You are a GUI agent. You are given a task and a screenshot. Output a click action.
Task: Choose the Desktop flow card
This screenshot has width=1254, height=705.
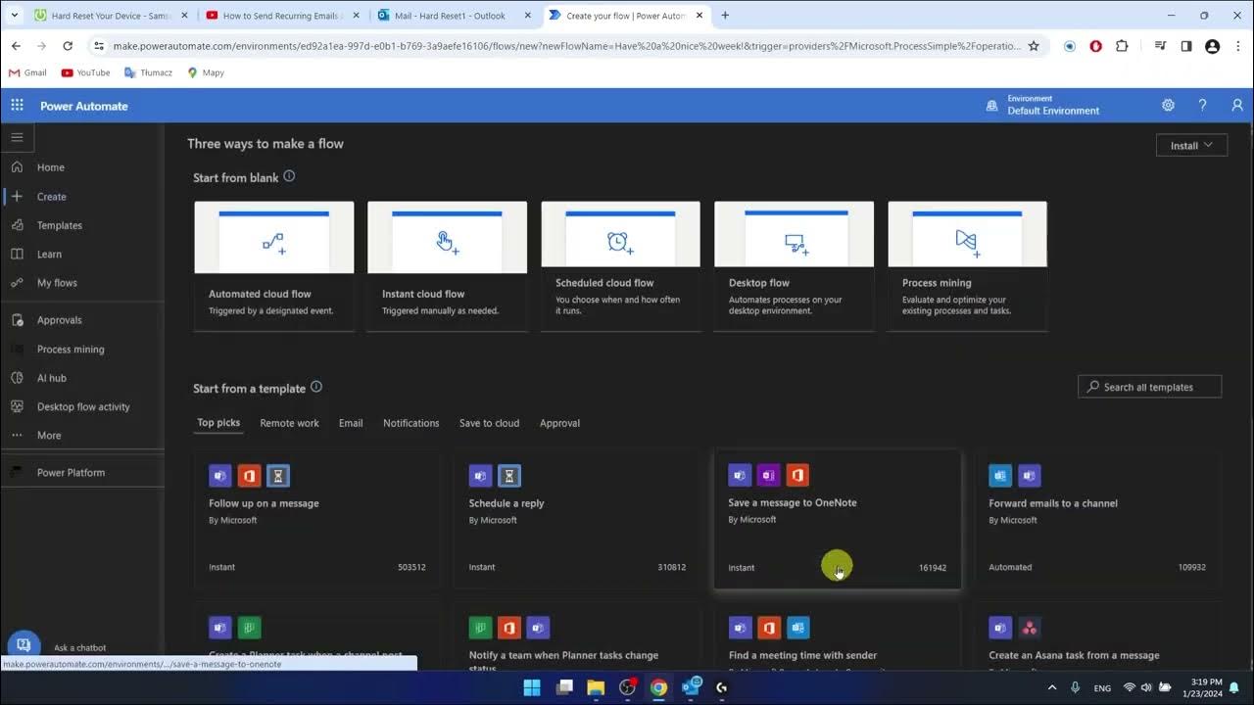coord(794,266)
